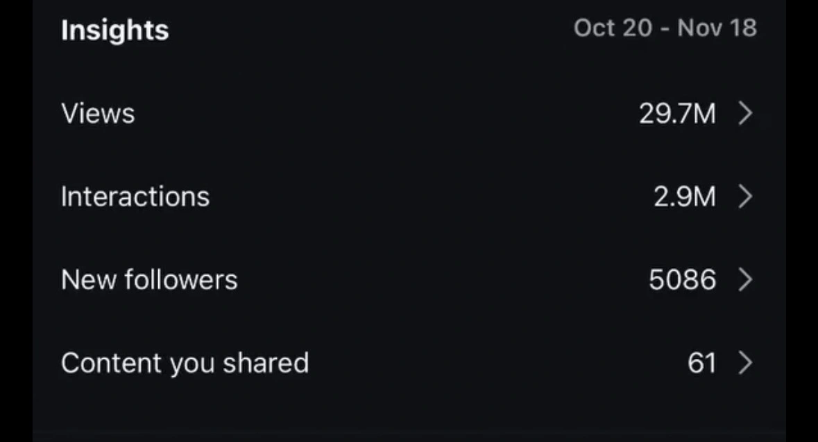
Task: Expand the Interactions chevron arrow
Action: [x=745, y=197]
